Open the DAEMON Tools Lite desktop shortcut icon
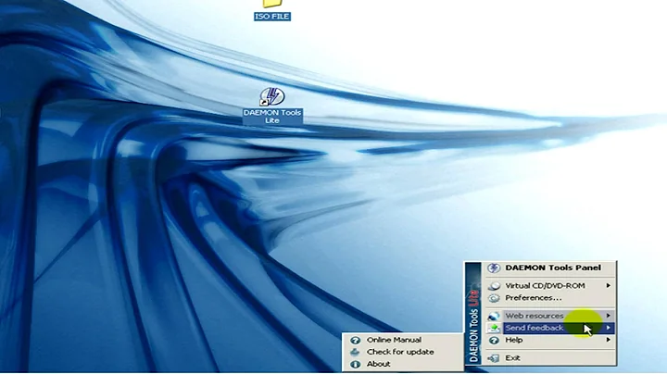This screenshot has width=667, height=374. [x=272, y=96]
